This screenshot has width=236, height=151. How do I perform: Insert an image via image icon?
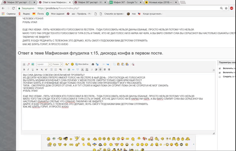pyautogui.click(x=69, y=70)
